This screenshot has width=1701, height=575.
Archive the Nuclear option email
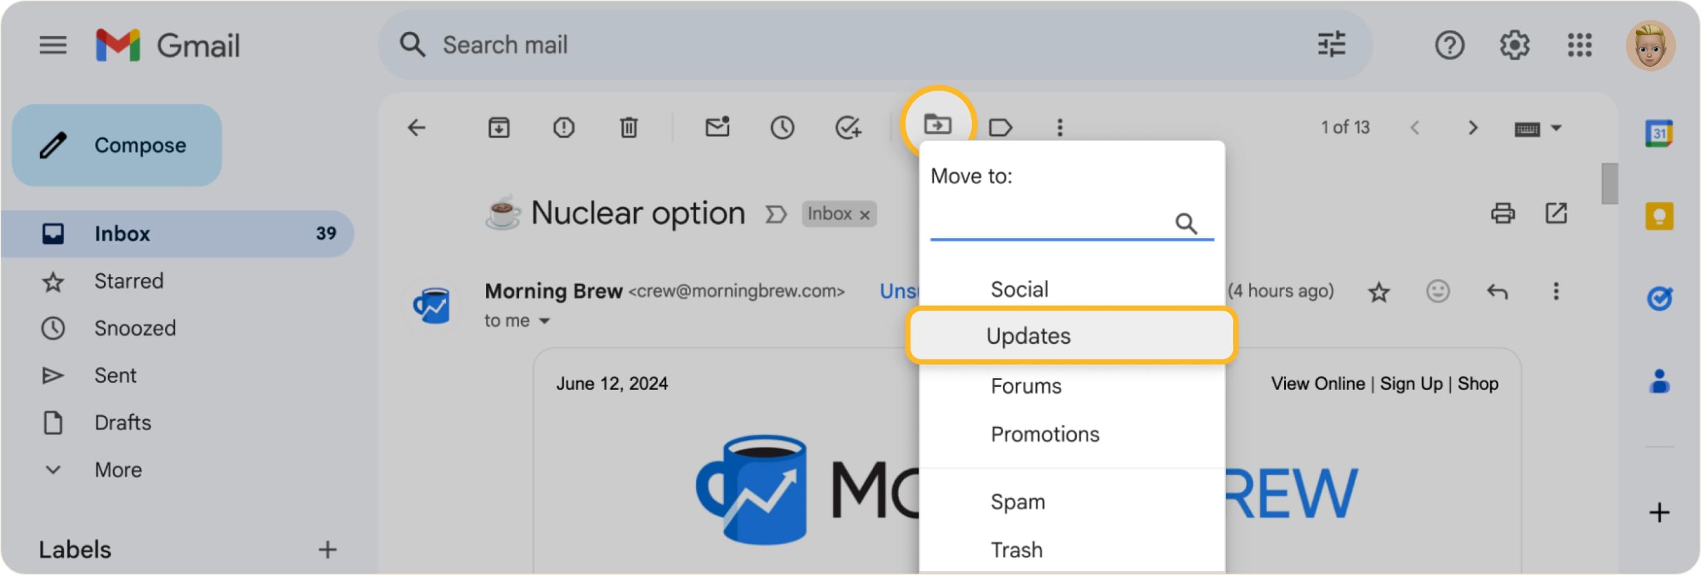tap(500, 127)
